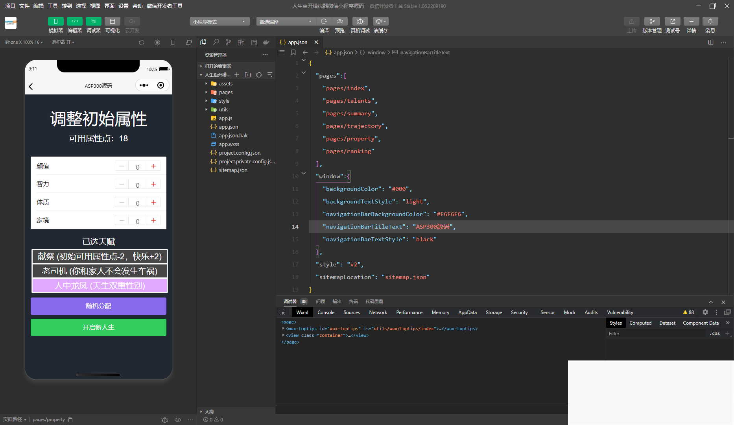Screen dimensions: 734x425
Task: Open the iPhone X device dropdown
Action: point(24,42)
